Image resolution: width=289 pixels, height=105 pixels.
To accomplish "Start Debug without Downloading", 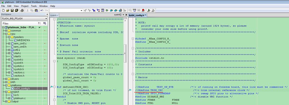I will 153,10.
